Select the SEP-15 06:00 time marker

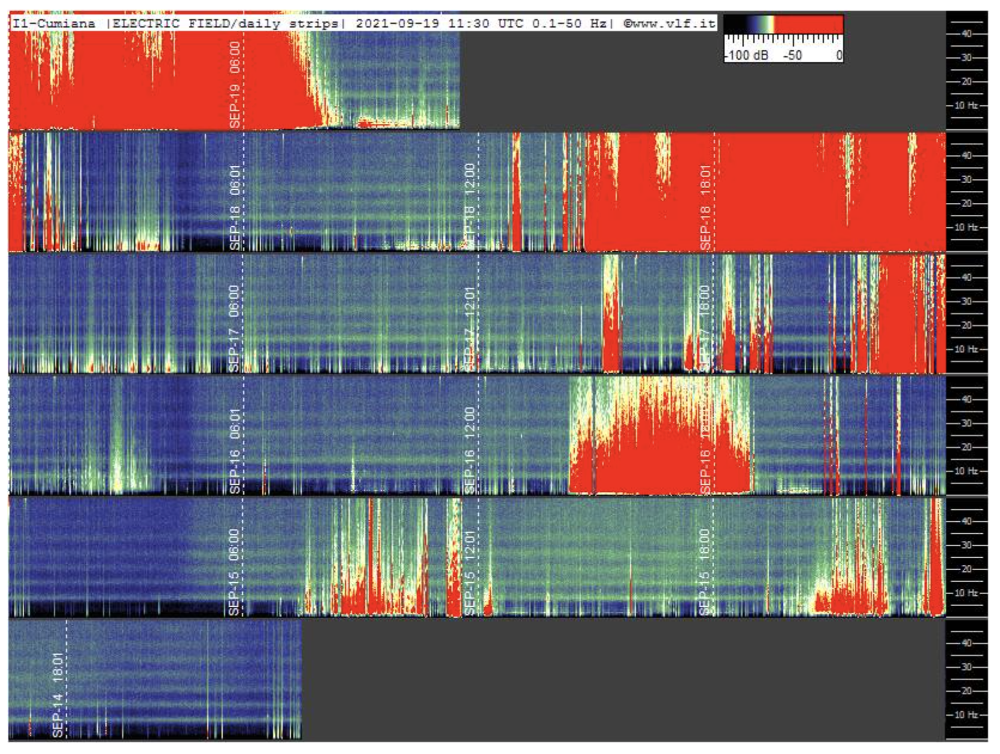click(x=234, y=572)
